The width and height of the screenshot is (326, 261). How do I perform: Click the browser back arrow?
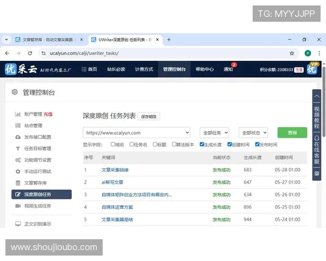(7, 53)
